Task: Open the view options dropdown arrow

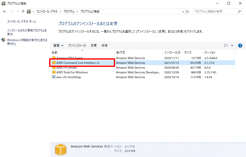Action: tap(232, 46)
